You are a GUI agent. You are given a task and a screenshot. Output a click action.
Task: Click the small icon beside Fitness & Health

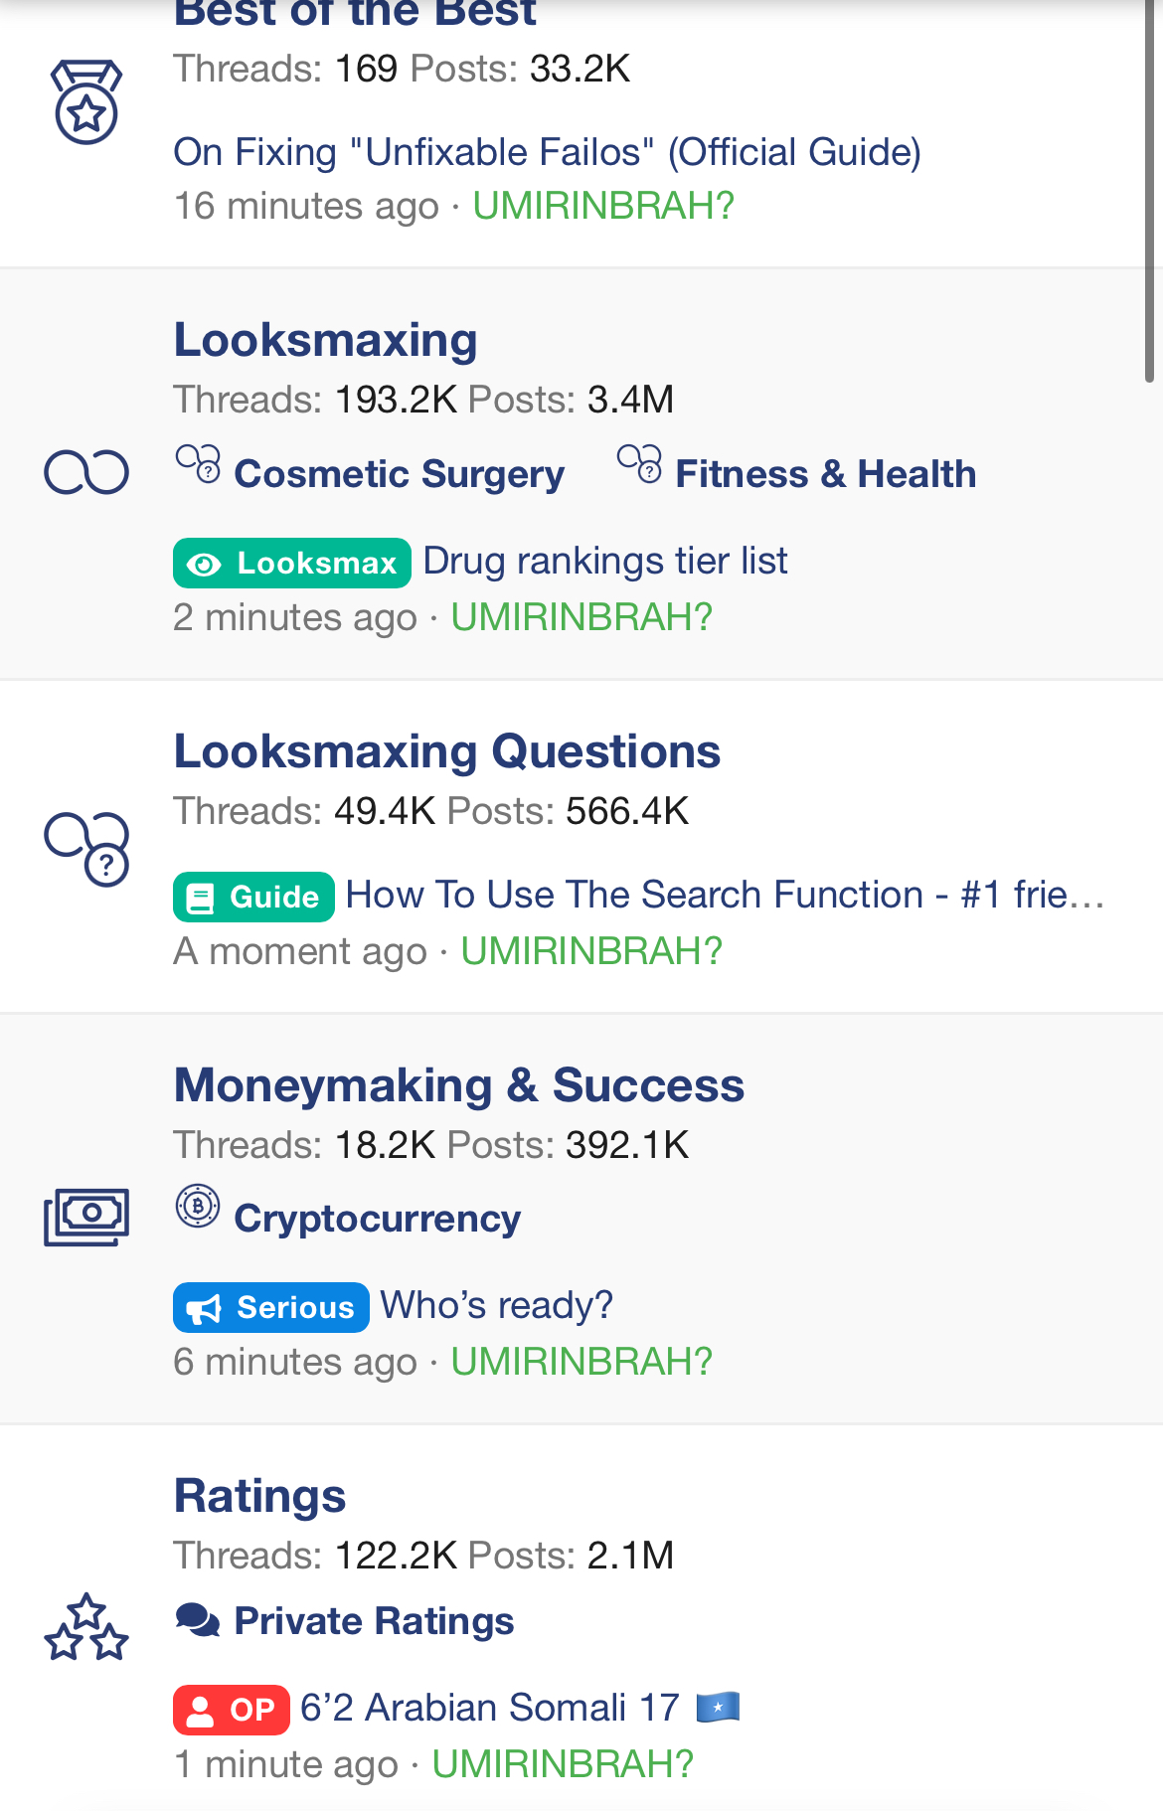639,464
